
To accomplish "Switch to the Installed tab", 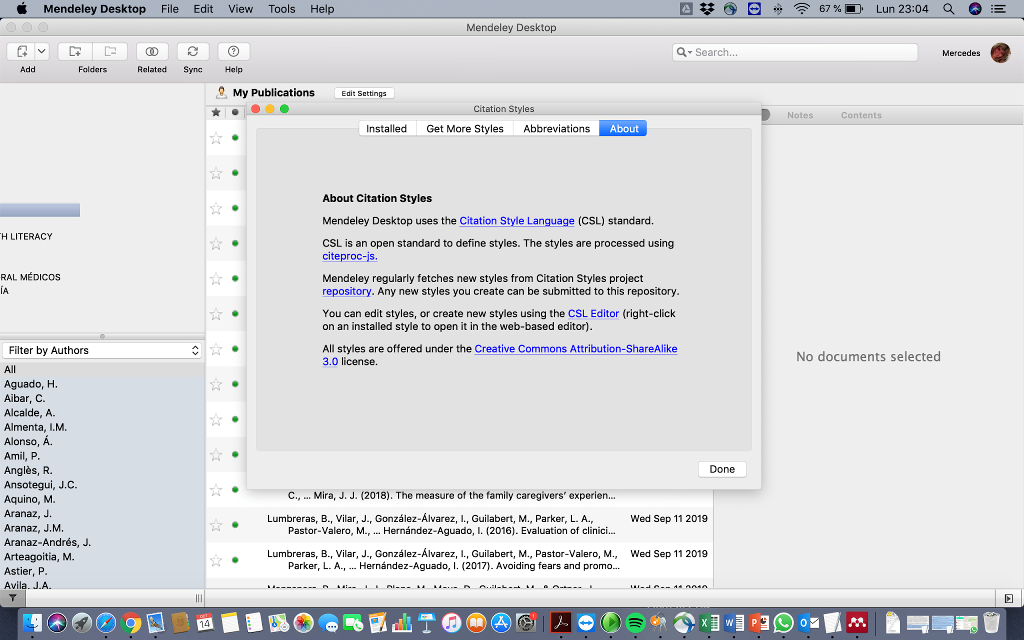I will point(386,128).
